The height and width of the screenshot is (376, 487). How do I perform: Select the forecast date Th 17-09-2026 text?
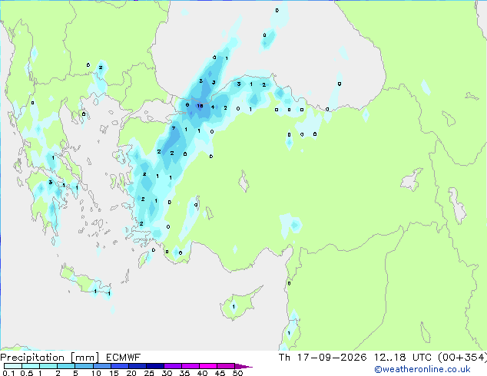[x=323, y=358]
